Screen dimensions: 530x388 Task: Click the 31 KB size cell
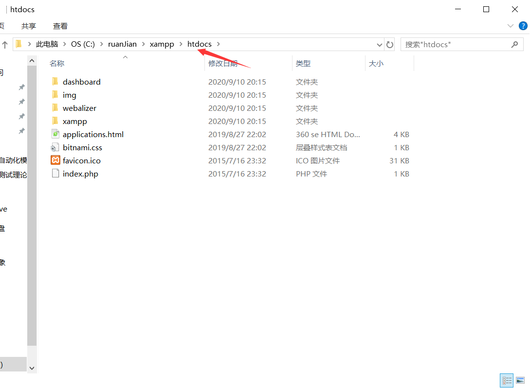[x=399, y=161]
